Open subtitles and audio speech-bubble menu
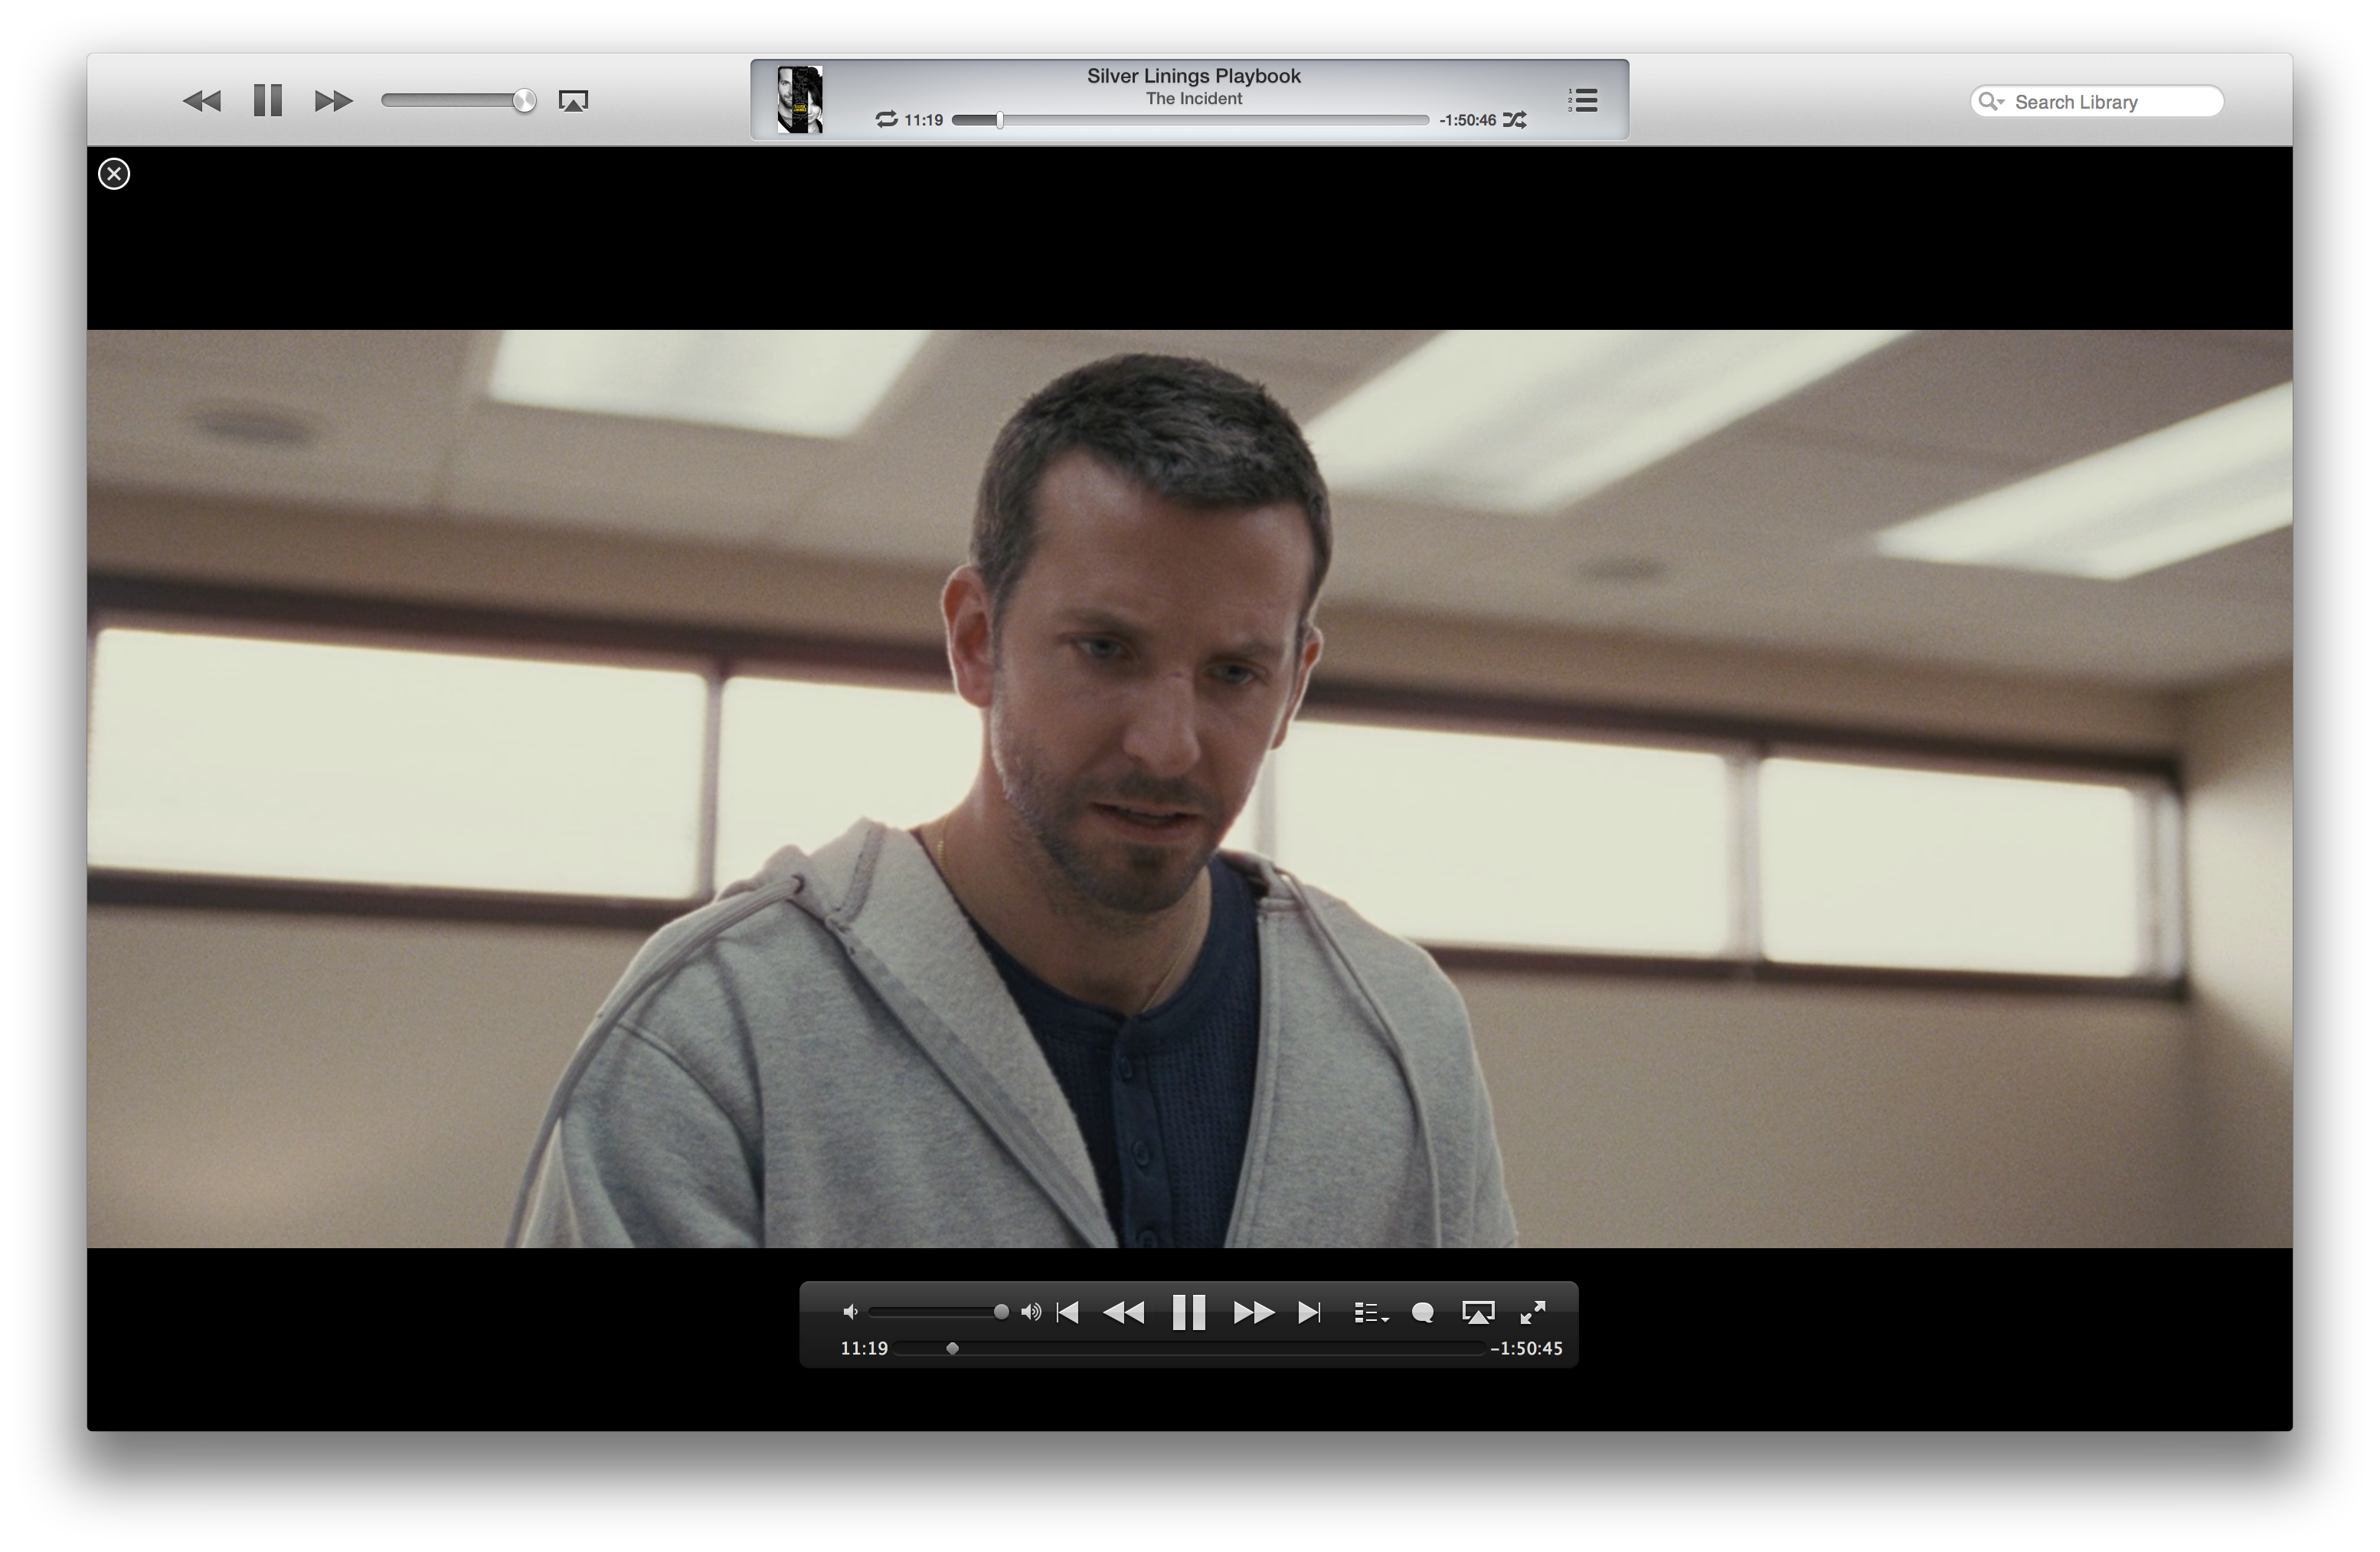Screen dimensions: 2380x1552 pos(1423,1313)
